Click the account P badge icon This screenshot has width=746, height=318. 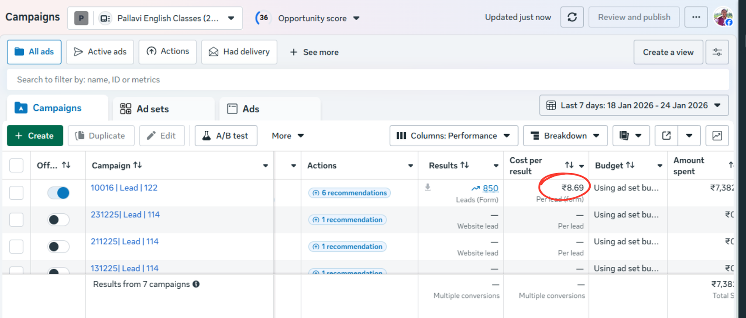[x=81, y=18]
